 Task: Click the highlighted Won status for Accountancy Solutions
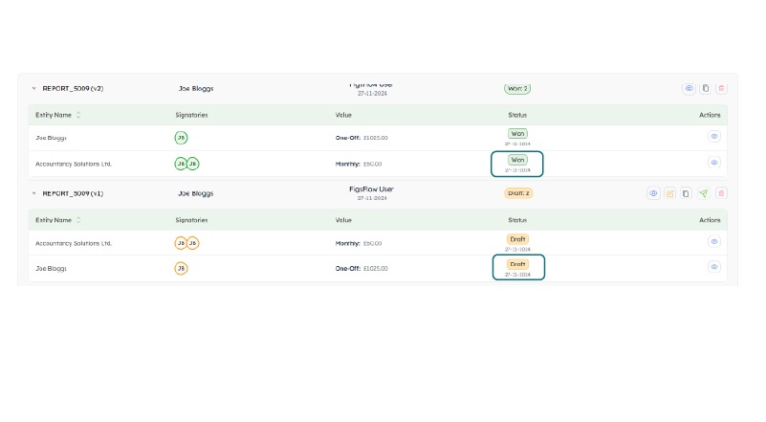(x=518, y=160)
